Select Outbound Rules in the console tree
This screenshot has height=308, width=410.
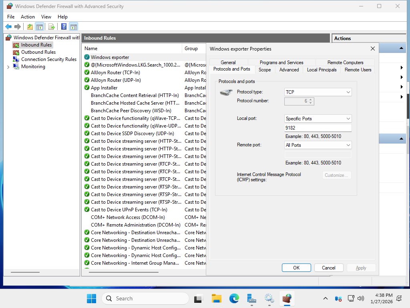click(x=38, y=52)
